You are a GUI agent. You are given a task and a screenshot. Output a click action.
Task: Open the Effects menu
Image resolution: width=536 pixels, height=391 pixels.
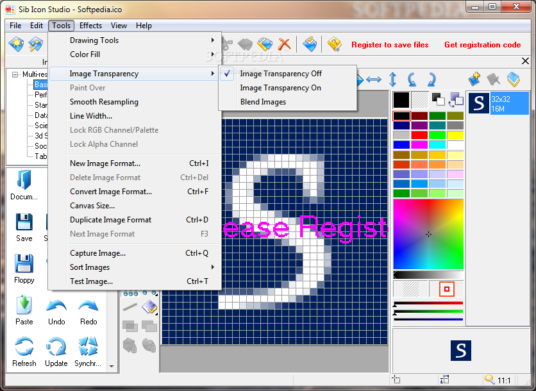(x=90, y=26)
